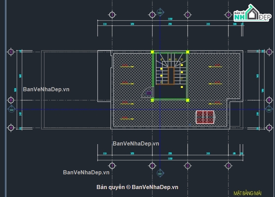Viewport: 275px width, 197px height.
Task: Click grid axis bubble A on left side
Action: click(11, 128)
